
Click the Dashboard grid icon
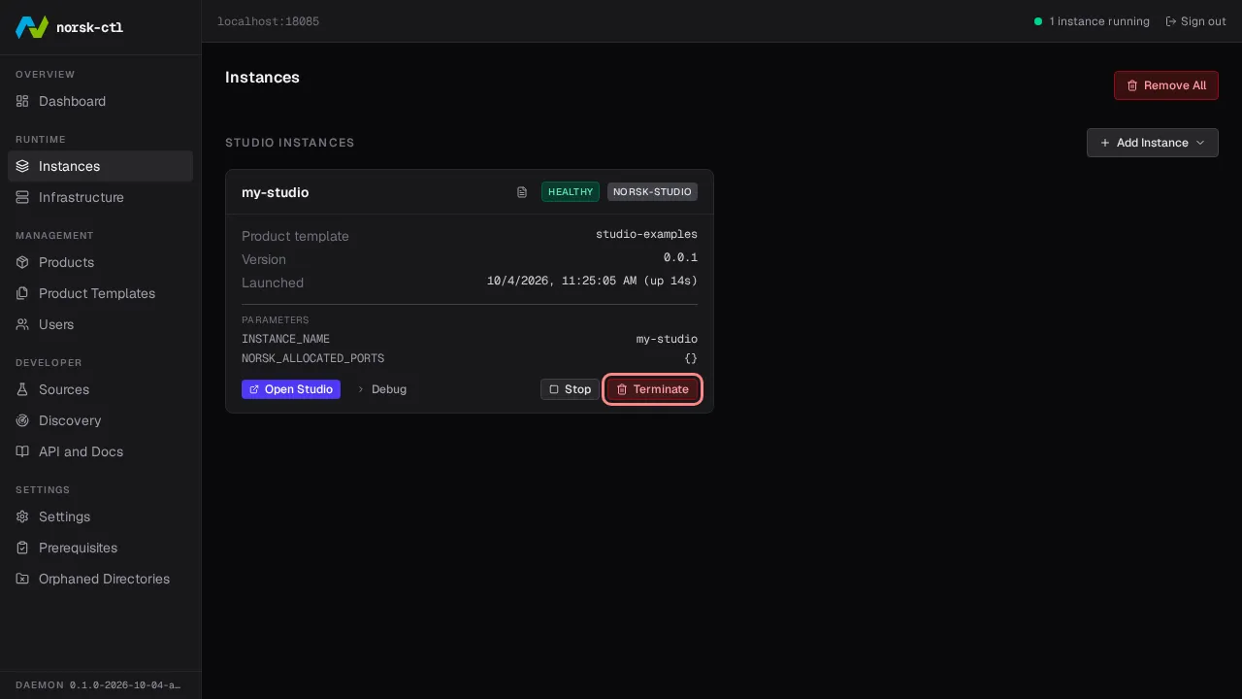22,101
